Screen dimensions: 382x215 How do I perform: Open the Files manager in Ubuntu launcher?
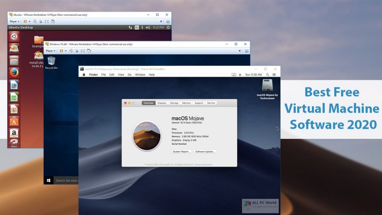(x=14, y=60)
